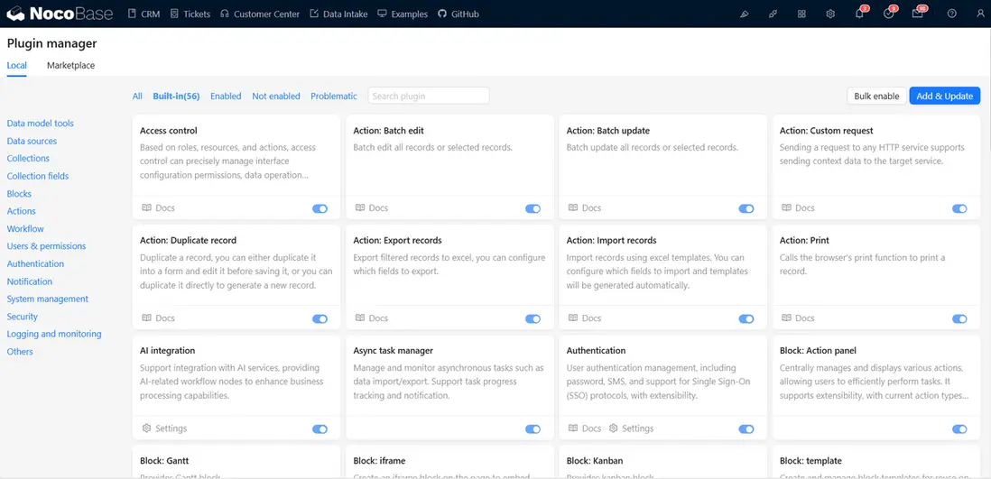
Task: Select Data model tools category
Action: [x=41, y=124]
